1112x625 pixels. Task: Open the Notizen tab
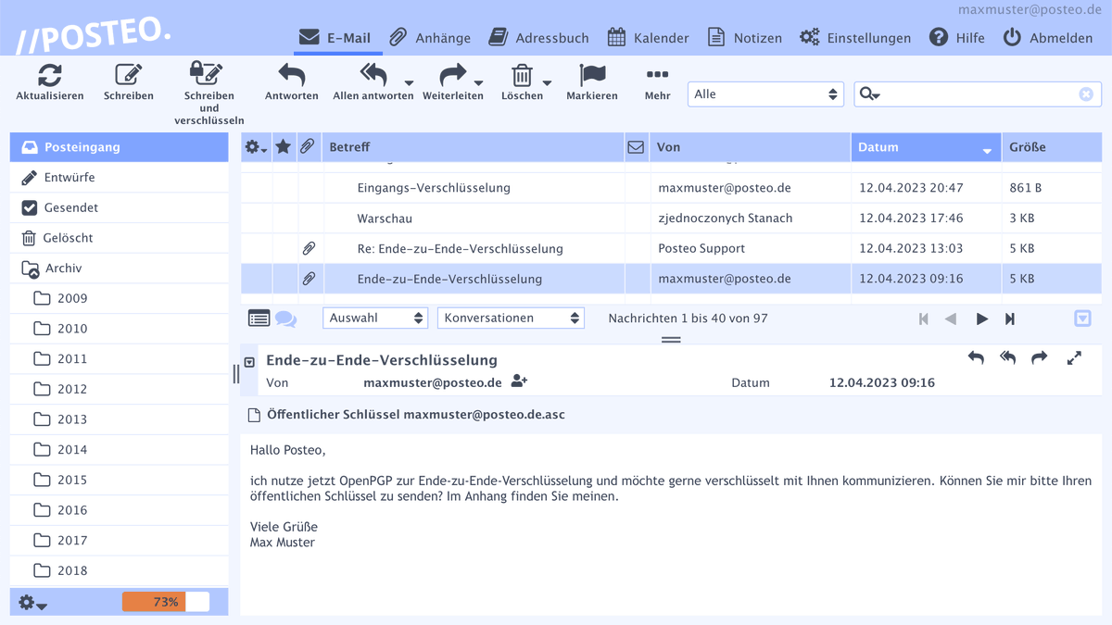pos(744,38)
